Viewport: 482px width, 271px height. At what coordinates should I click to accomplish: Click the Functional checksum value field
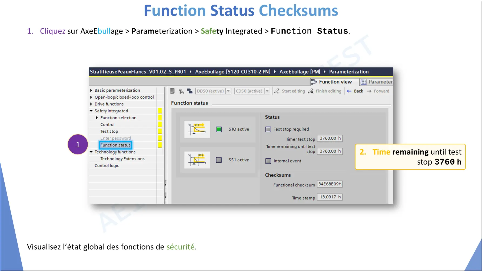click(330, 184)
